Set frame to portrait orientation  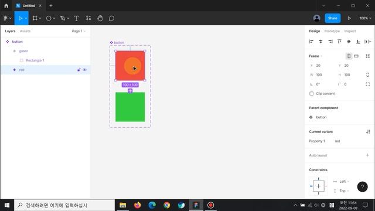point(349,56)
